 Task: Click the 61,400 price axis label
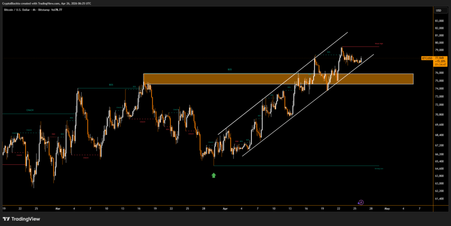[439, 199]
